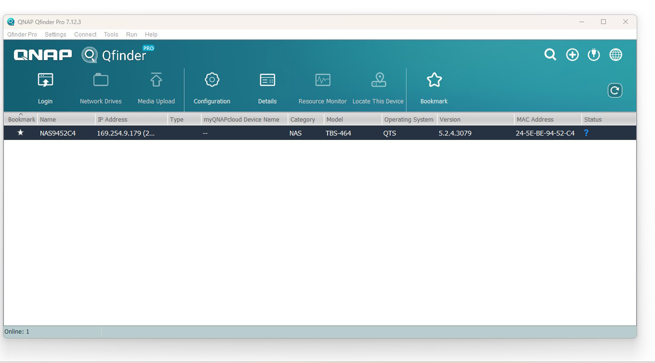Click the Locate This Device icon
The image size is (655, 363).
click(x=378, y=81)
